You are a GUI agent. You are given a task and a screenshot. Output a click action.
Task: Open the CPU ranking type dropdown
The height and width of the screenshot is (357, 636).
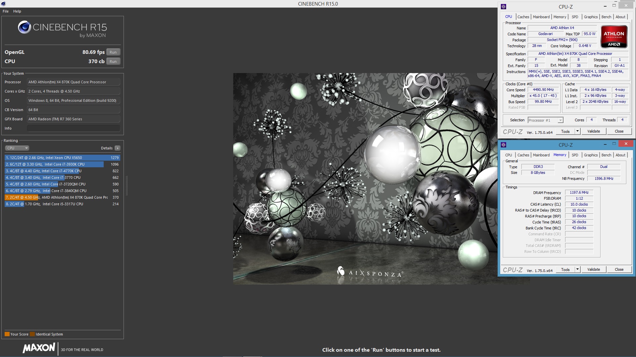[17, 148]
